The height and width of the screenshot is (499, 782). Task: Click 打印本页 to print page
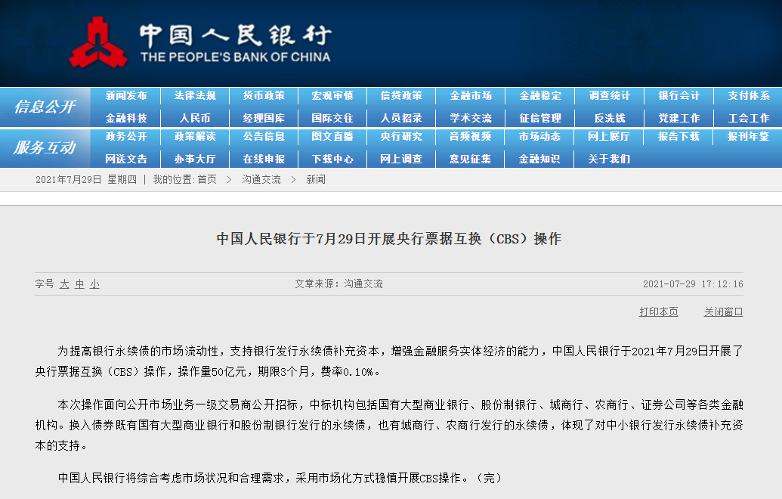[658, 311]
